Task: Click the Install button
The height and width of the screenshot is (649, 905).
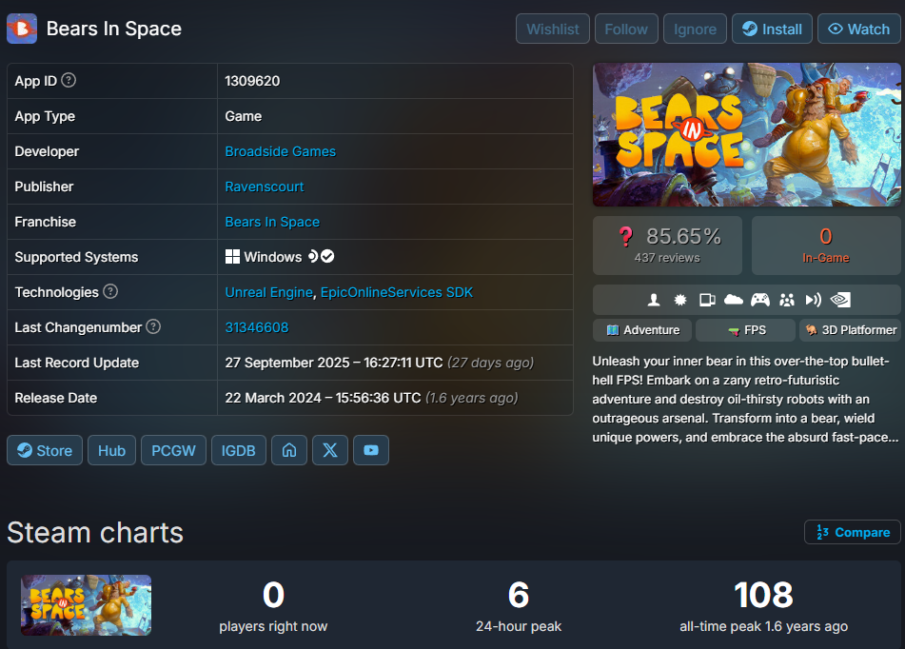Action: click(773, 29)
